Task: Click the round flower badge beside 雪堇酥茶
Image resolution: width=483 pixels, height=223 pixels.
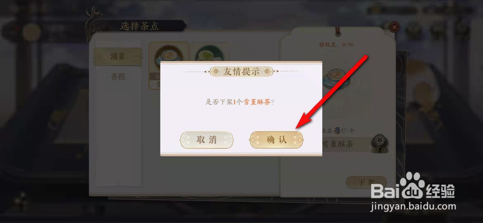Action: (379, 144)
